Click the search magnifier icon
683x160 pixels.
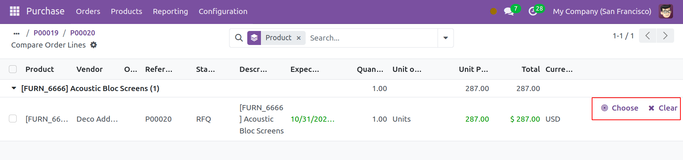(239, 38)
